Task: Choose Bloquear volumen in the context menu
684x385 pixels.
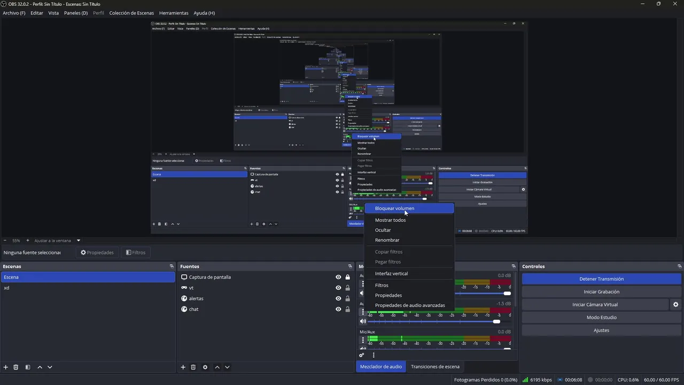Action: 409,209
